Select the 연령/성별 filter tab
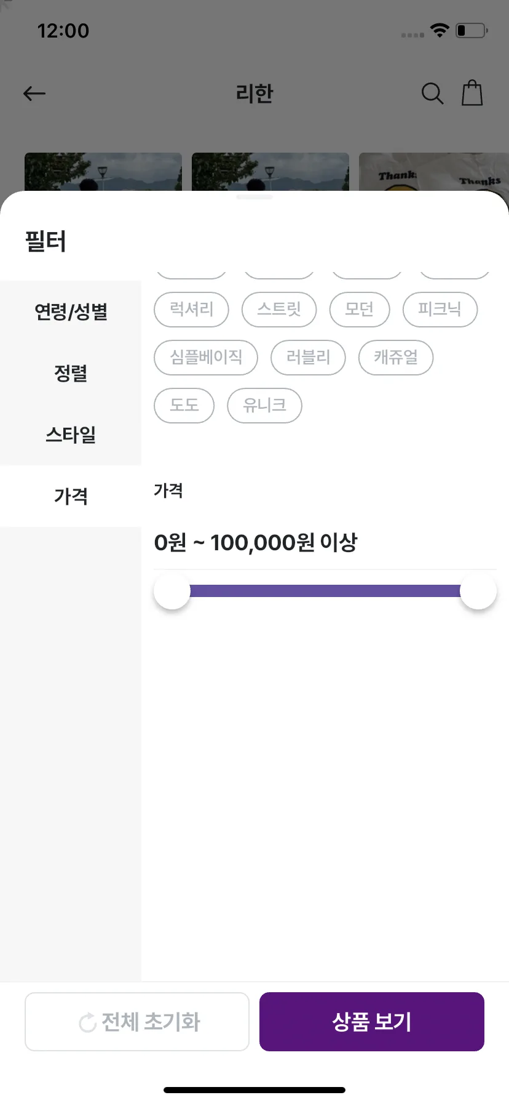Screen dimensions: 509x1103 (x=71, y=311)
